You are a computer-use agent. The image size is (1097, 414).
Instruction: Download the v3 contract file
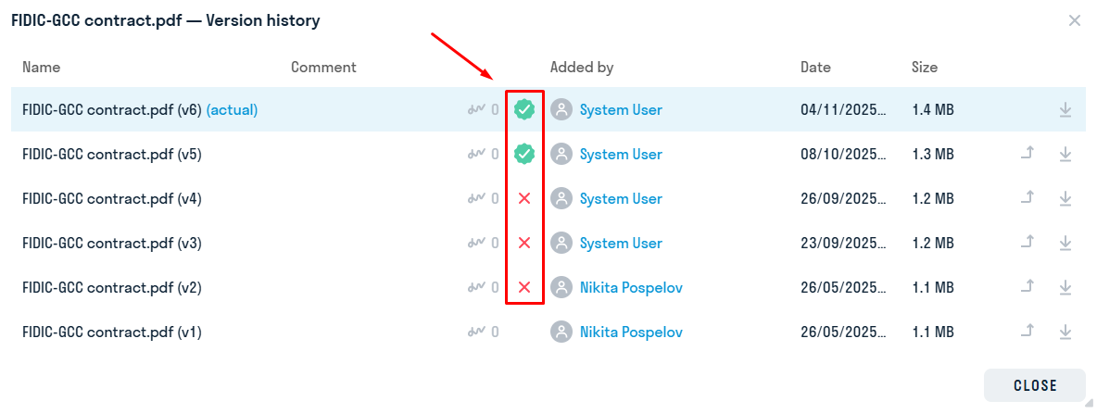tap(1065, 244)
